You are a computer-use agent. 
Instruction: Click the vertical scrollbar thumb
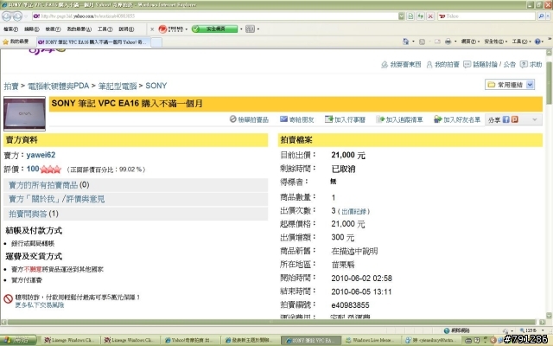click(x=549, y=83)
